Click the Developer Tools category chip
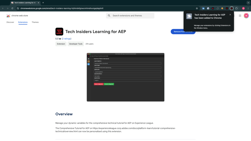This screenshot has width=251, height=141. (x=76, y=44)
